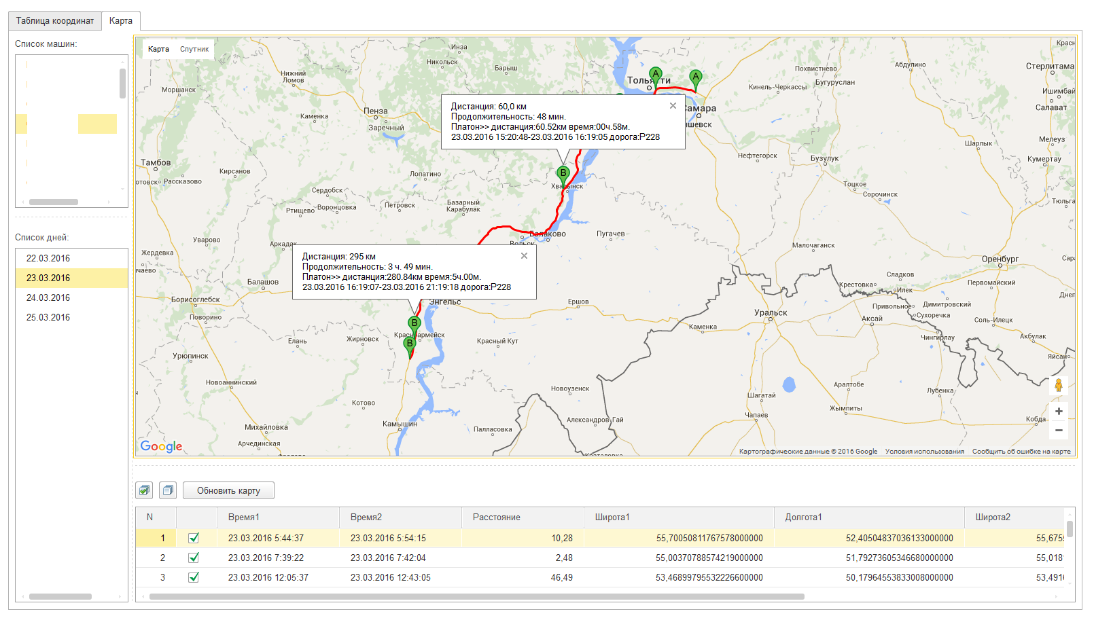This screenshot has width=1094, height=618.
Task: Click marker B at Хвалынск
Action: point(563,175)
